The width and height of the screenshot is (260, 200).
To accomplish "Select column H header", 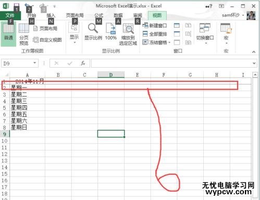I will point(217,75).
